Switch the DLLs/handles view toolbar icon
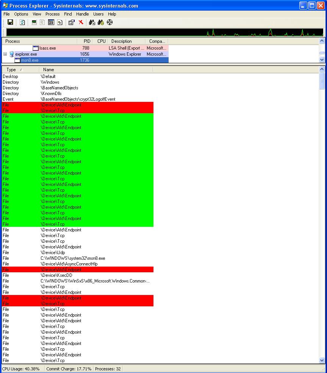The width and height of the screenshot is (327, 373). 60,22
